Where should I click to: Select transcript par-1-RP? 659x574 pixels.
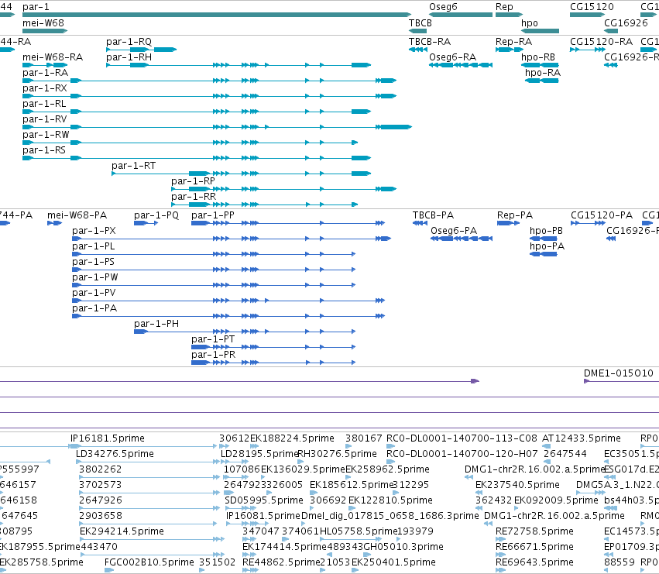click(283, 189)
